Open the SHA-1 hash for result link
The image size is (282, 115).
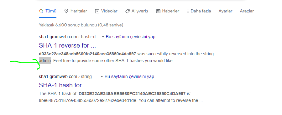(64, 85)
